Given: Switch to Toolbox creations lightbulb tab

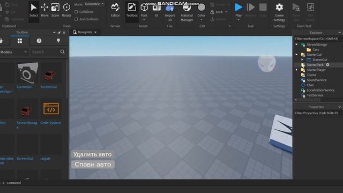Looking at the screenshot, I should [58, 41].
